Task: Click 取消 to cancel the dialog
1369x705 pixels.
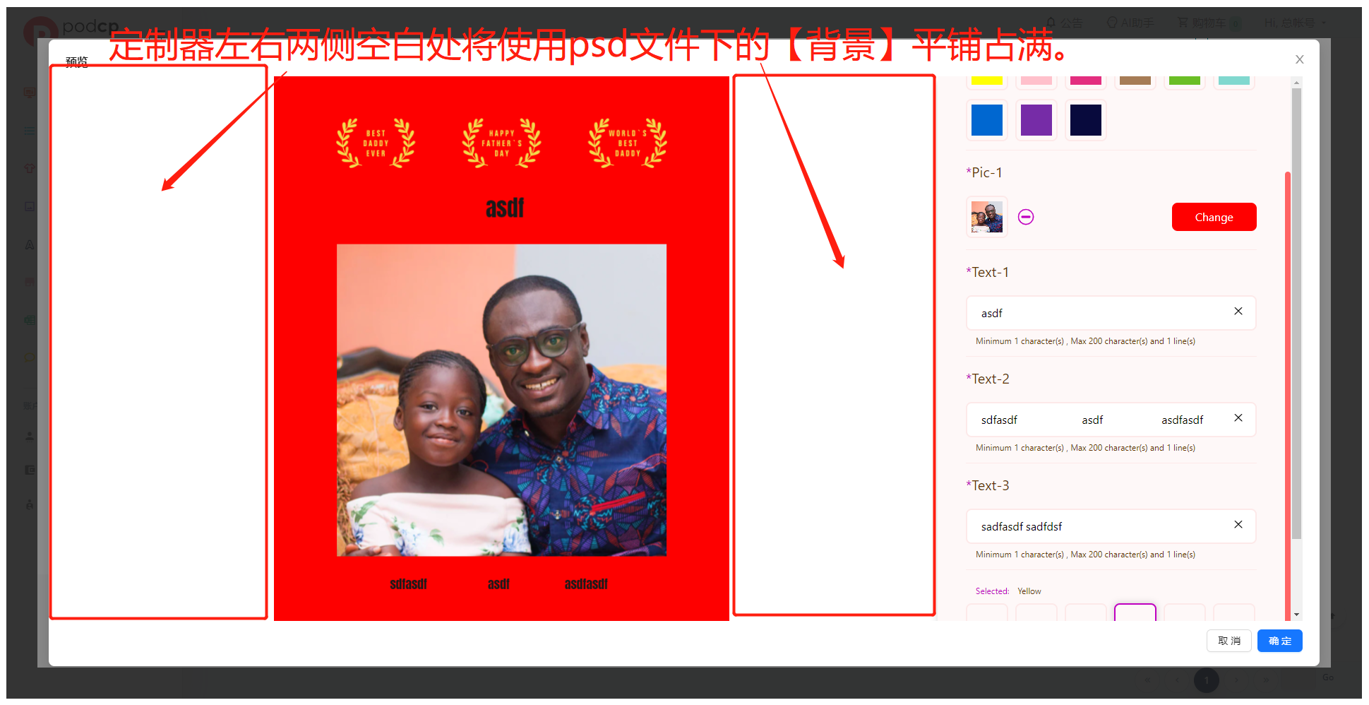Action: (x=1229, y=641)
